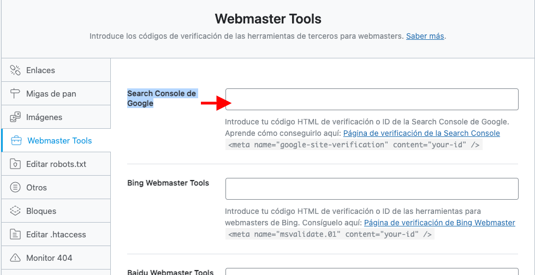Screen dimensions: 535x275
Task: Click the Migas de pan signpost icon
Action: click(x=15, y=93)
